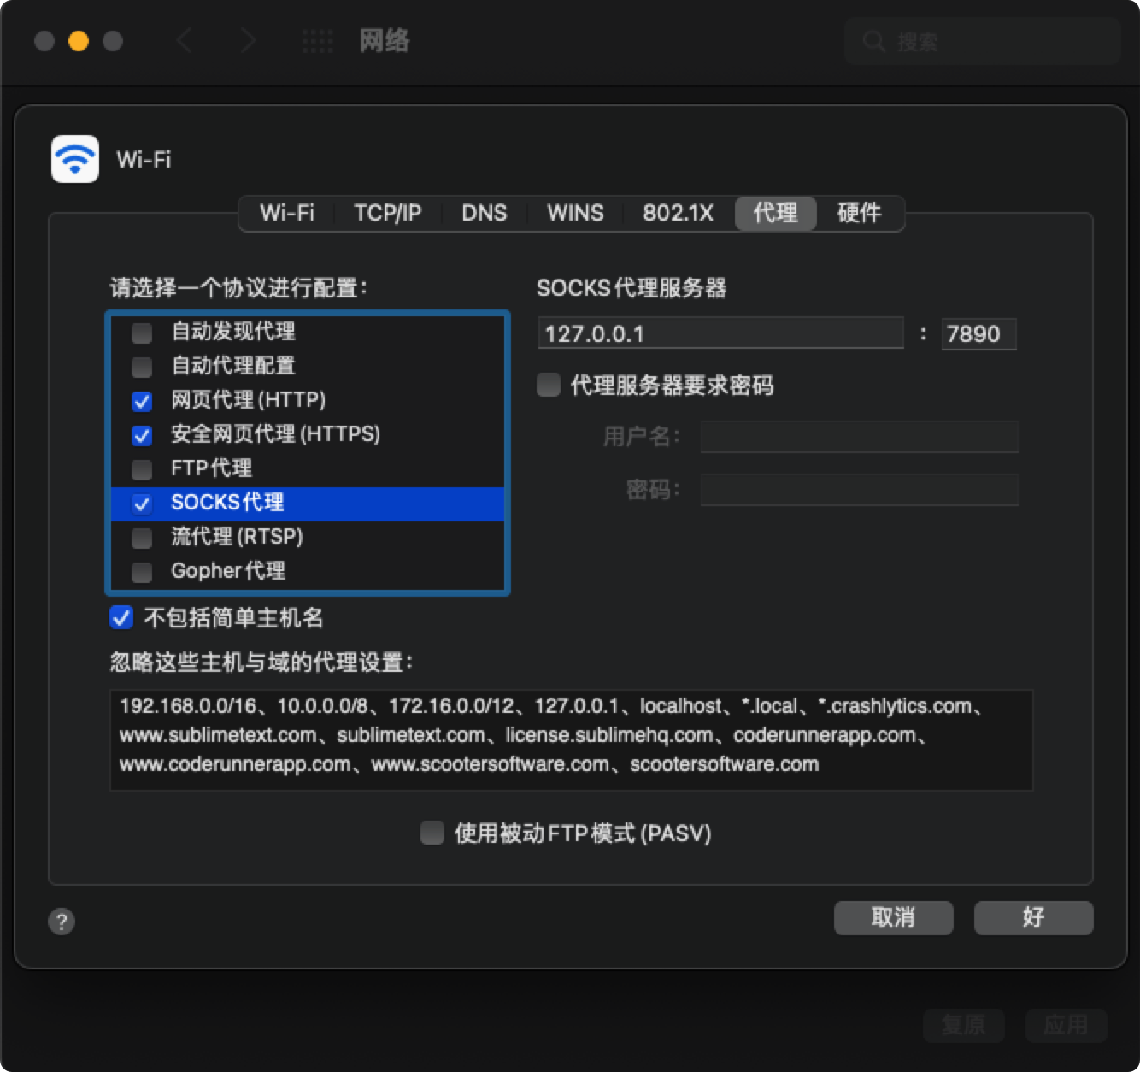Viewport: 1140px width, 1072px height.
Task: Open the help question mark button
Action: [61, 922]
